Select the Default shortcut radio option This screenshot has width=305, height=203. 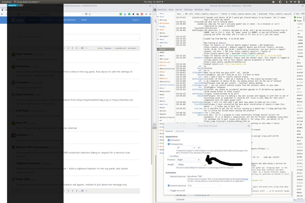[x=169, y=176]
